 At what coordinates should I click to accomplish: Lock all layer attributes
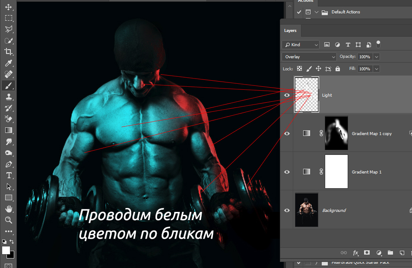pyautogui.click(x=338, y=69)
